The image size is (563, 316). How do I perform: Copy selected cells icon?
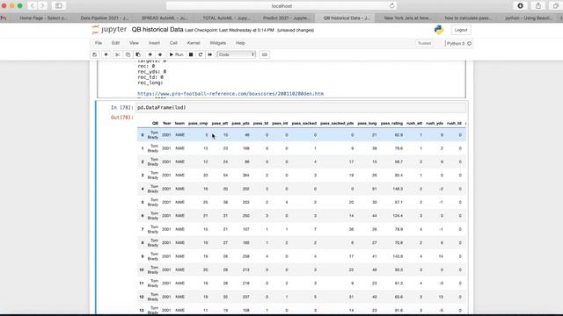(x=128, y=54)
